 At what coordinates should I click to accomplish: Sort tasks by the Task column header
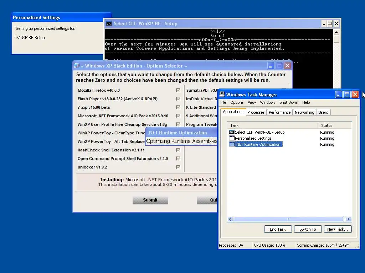point(272,125)
